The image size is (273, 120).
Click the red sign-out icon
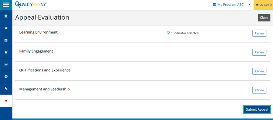pyautogui.click(x=6, y=101)
